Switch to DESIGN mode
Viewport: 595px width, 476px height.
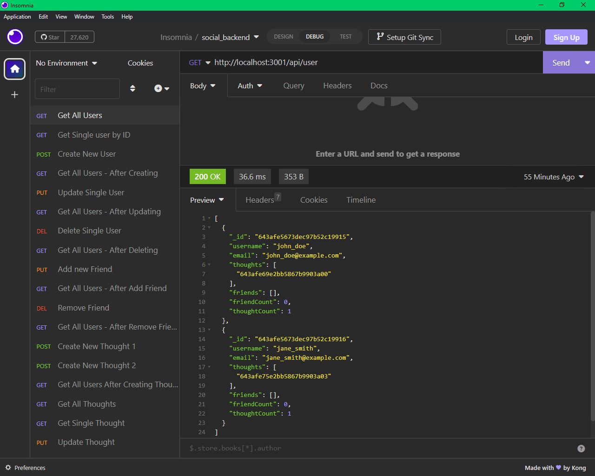pyautogui.click(x=284, y=37)
